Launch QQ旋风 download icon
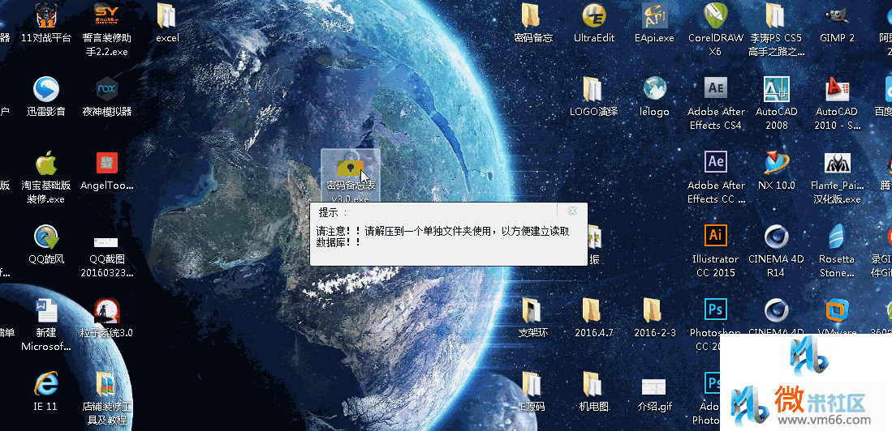 (x=46, y=245)
